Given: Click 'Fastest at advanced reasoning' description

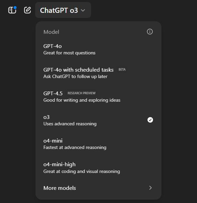Looking at the screenshot, I should [75, 147].
